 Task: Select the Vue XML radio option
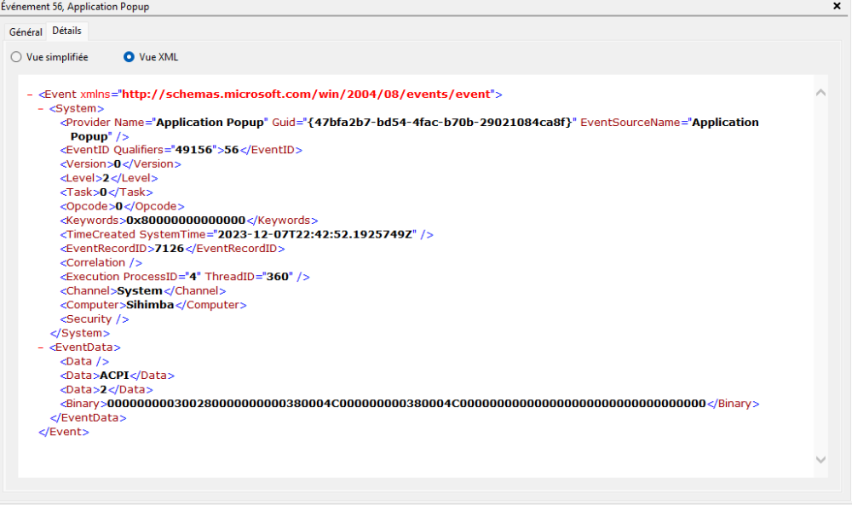pyautogui.click(x=129, y=57)
